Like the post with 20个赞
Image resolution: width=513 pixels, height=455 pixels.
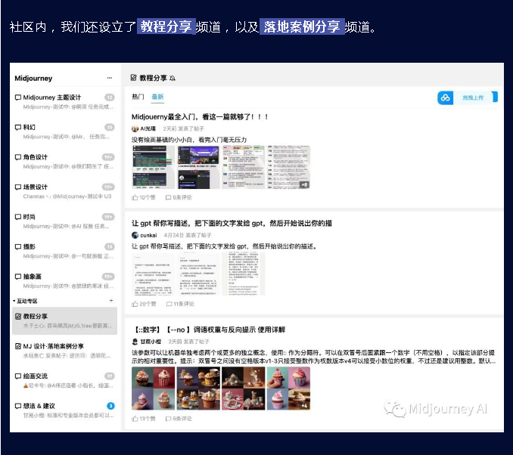[x=144, y=304]
